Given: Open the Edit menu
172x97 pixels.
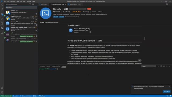Looking at the screenshot, I should pyautogui.click(x=8, y=1).
